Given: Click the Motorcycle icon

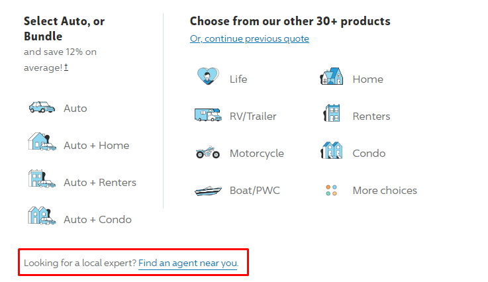Looking at the screenshot, I should pos(208,152).
